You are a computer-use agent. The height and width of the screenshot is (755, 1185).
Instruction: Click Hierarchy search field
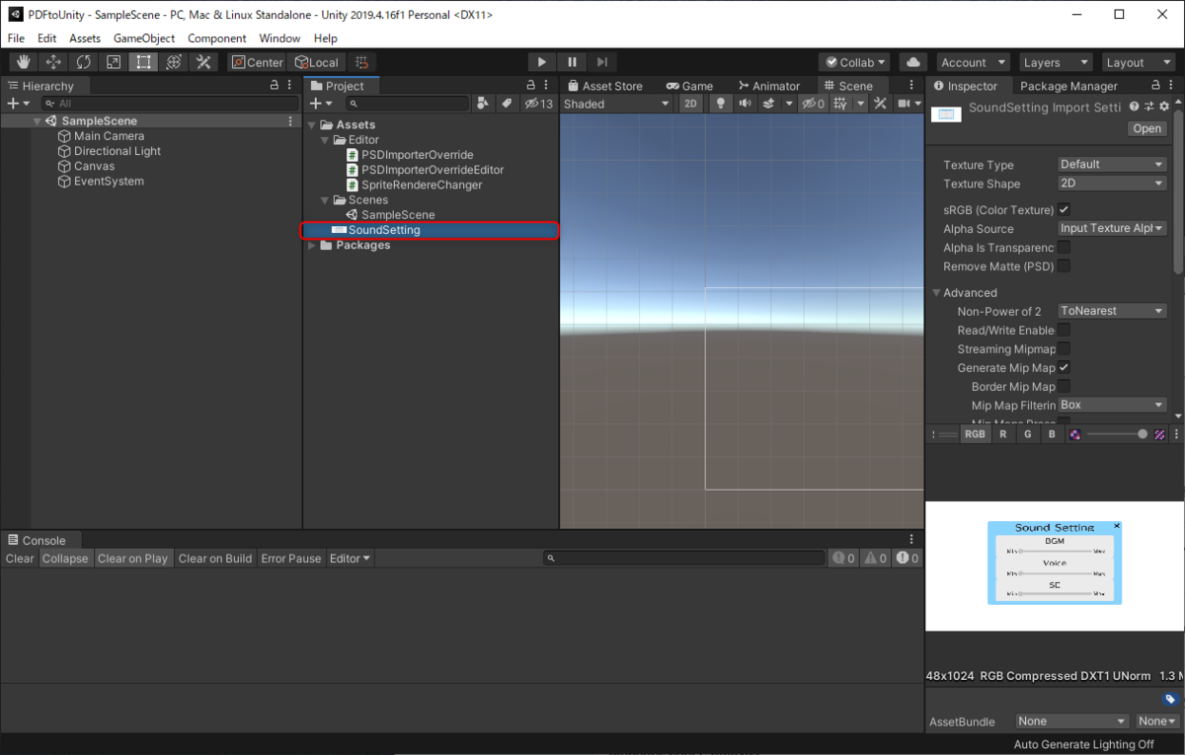pyautogui.click(x=171, y=103)
